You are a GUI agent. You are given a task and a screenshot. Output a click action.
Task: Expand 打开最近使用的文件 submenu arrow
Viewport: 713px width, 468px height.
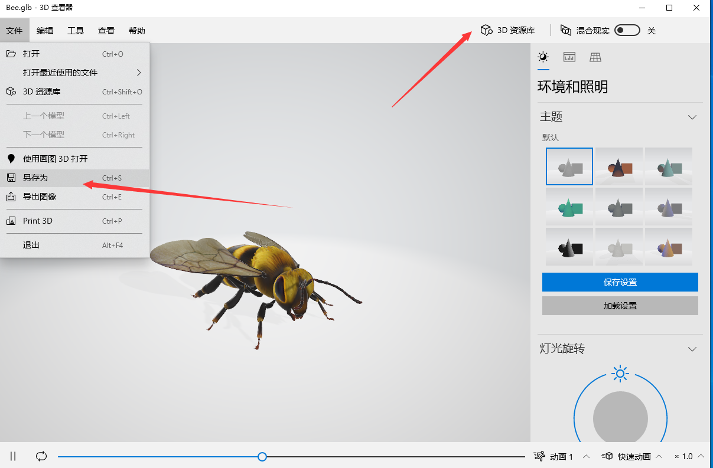[x=139, y=73]
